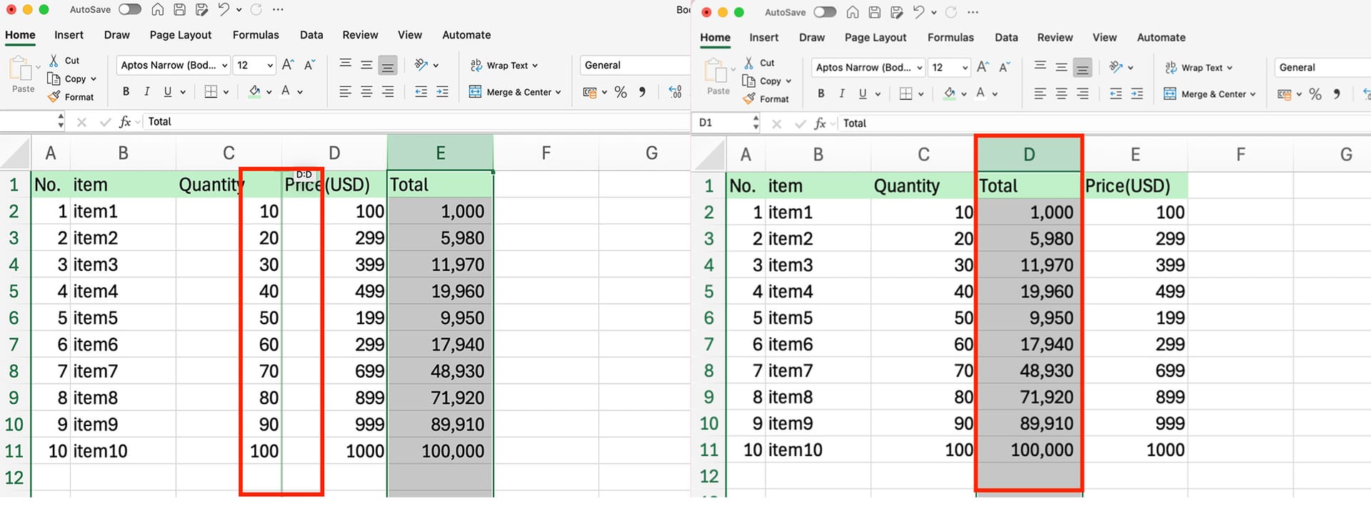Toggle AutoSave switch in the right window
The image size is (1371, 526).
[x=825, y=12]
